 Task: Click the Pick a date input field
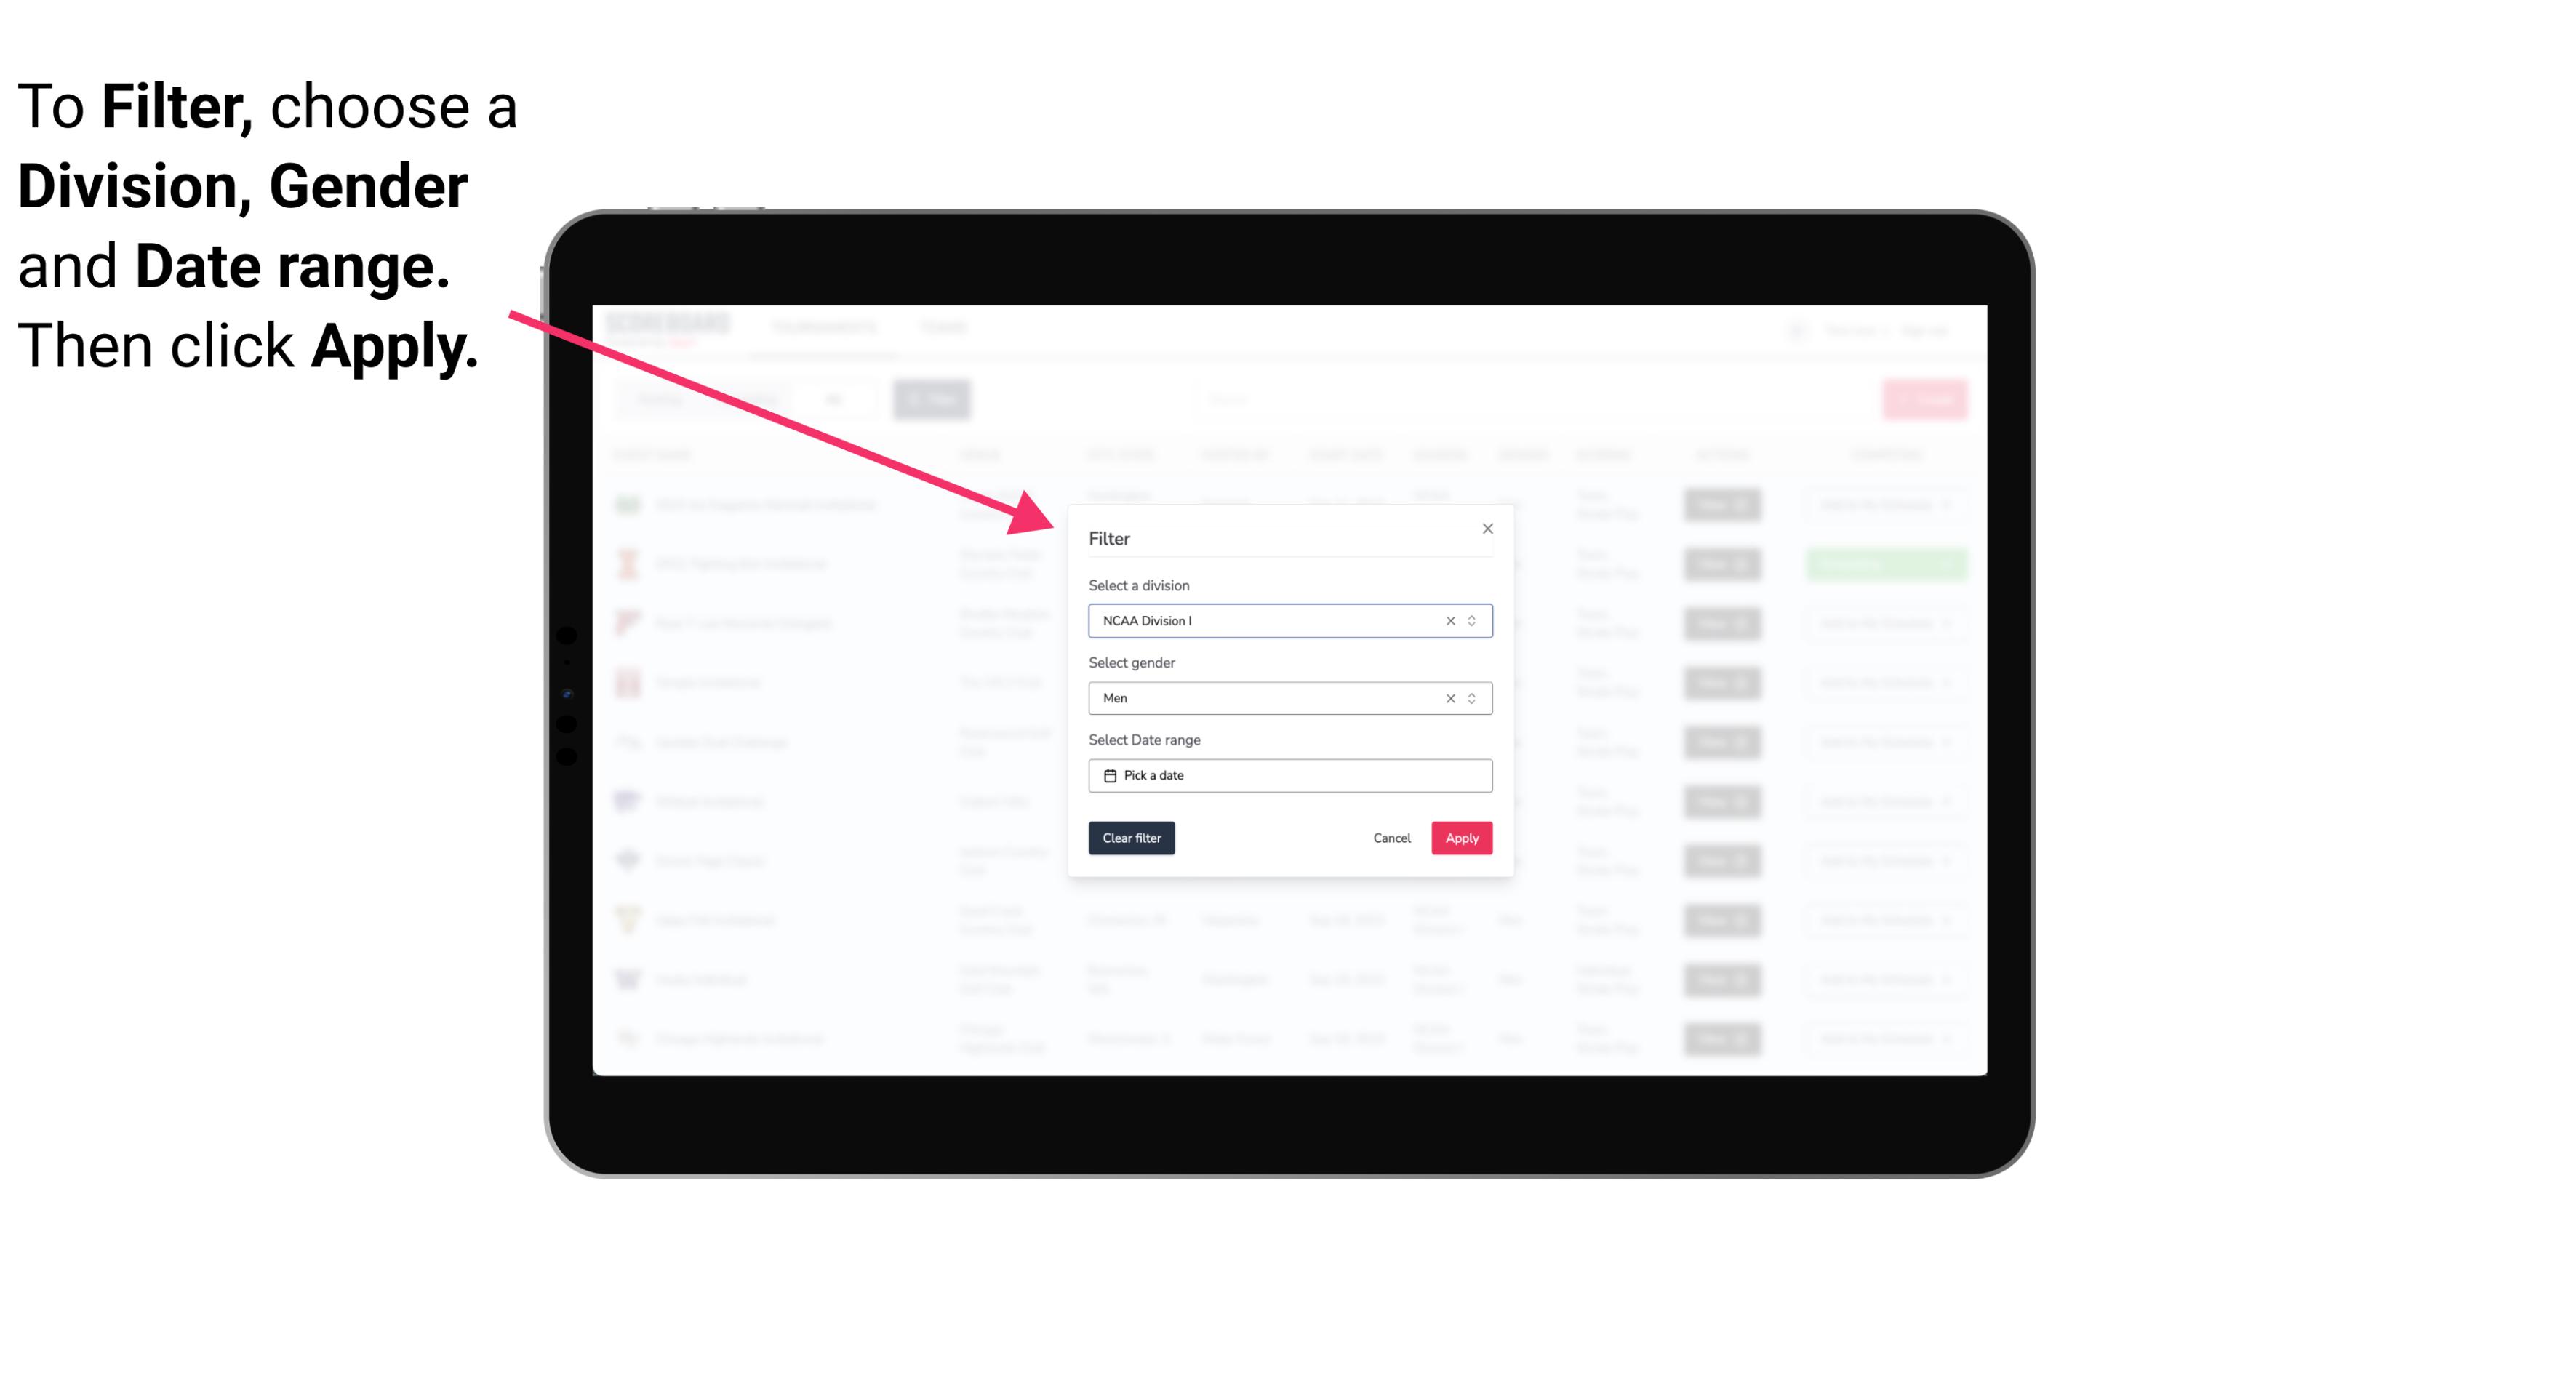[x=1289, y=775]
